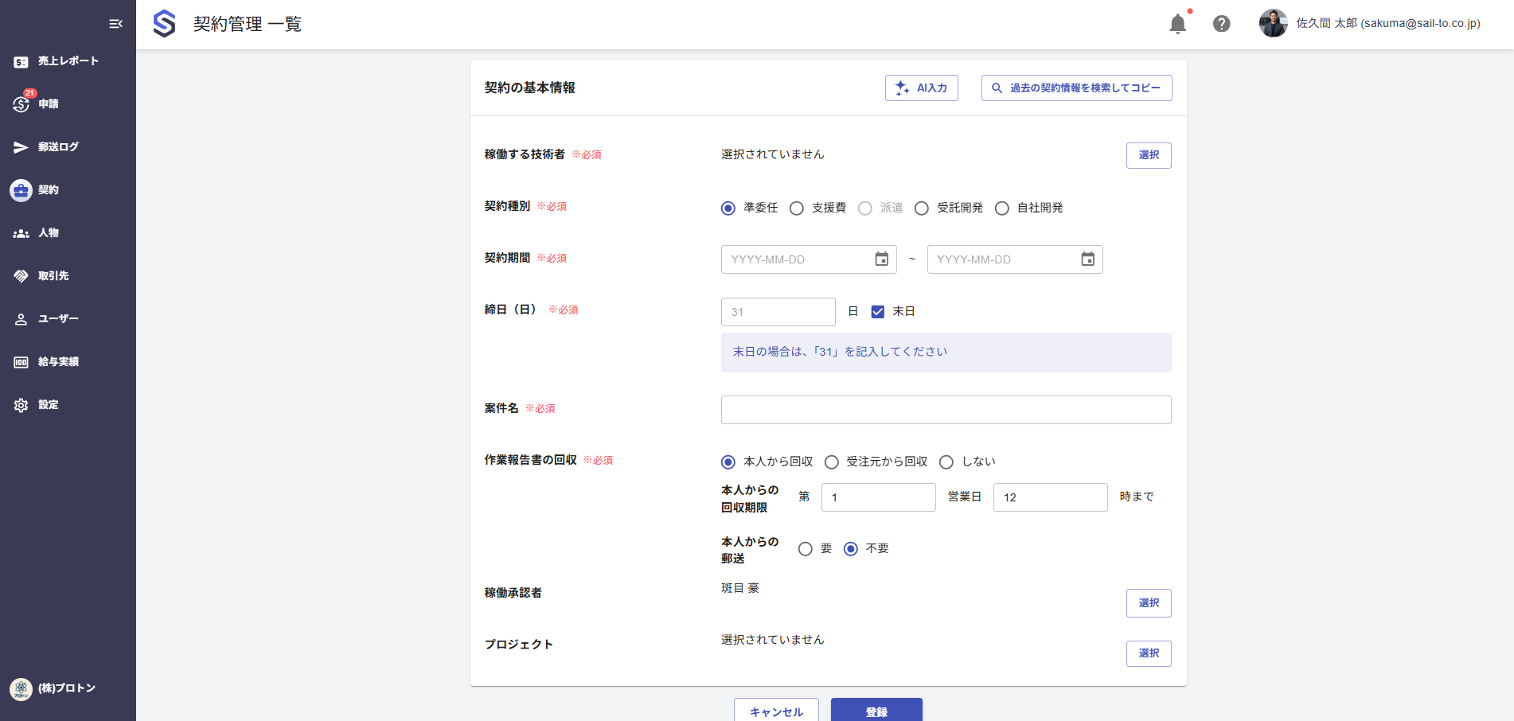Open the 申請 page with 21 badge
This screenshot has height=721, width=1514.
(x=48, y=103)
